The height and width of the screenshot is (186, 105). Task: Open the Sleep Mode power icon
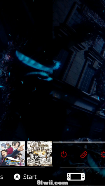[x=64, y=155]
